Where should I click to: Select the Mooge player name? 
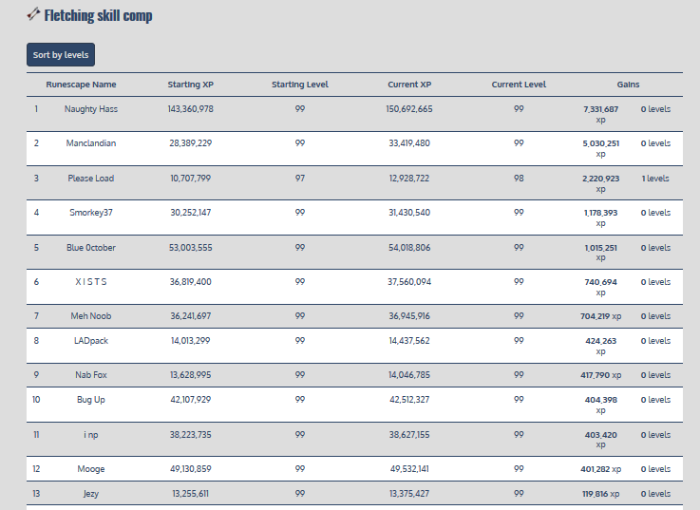[91, 469]
